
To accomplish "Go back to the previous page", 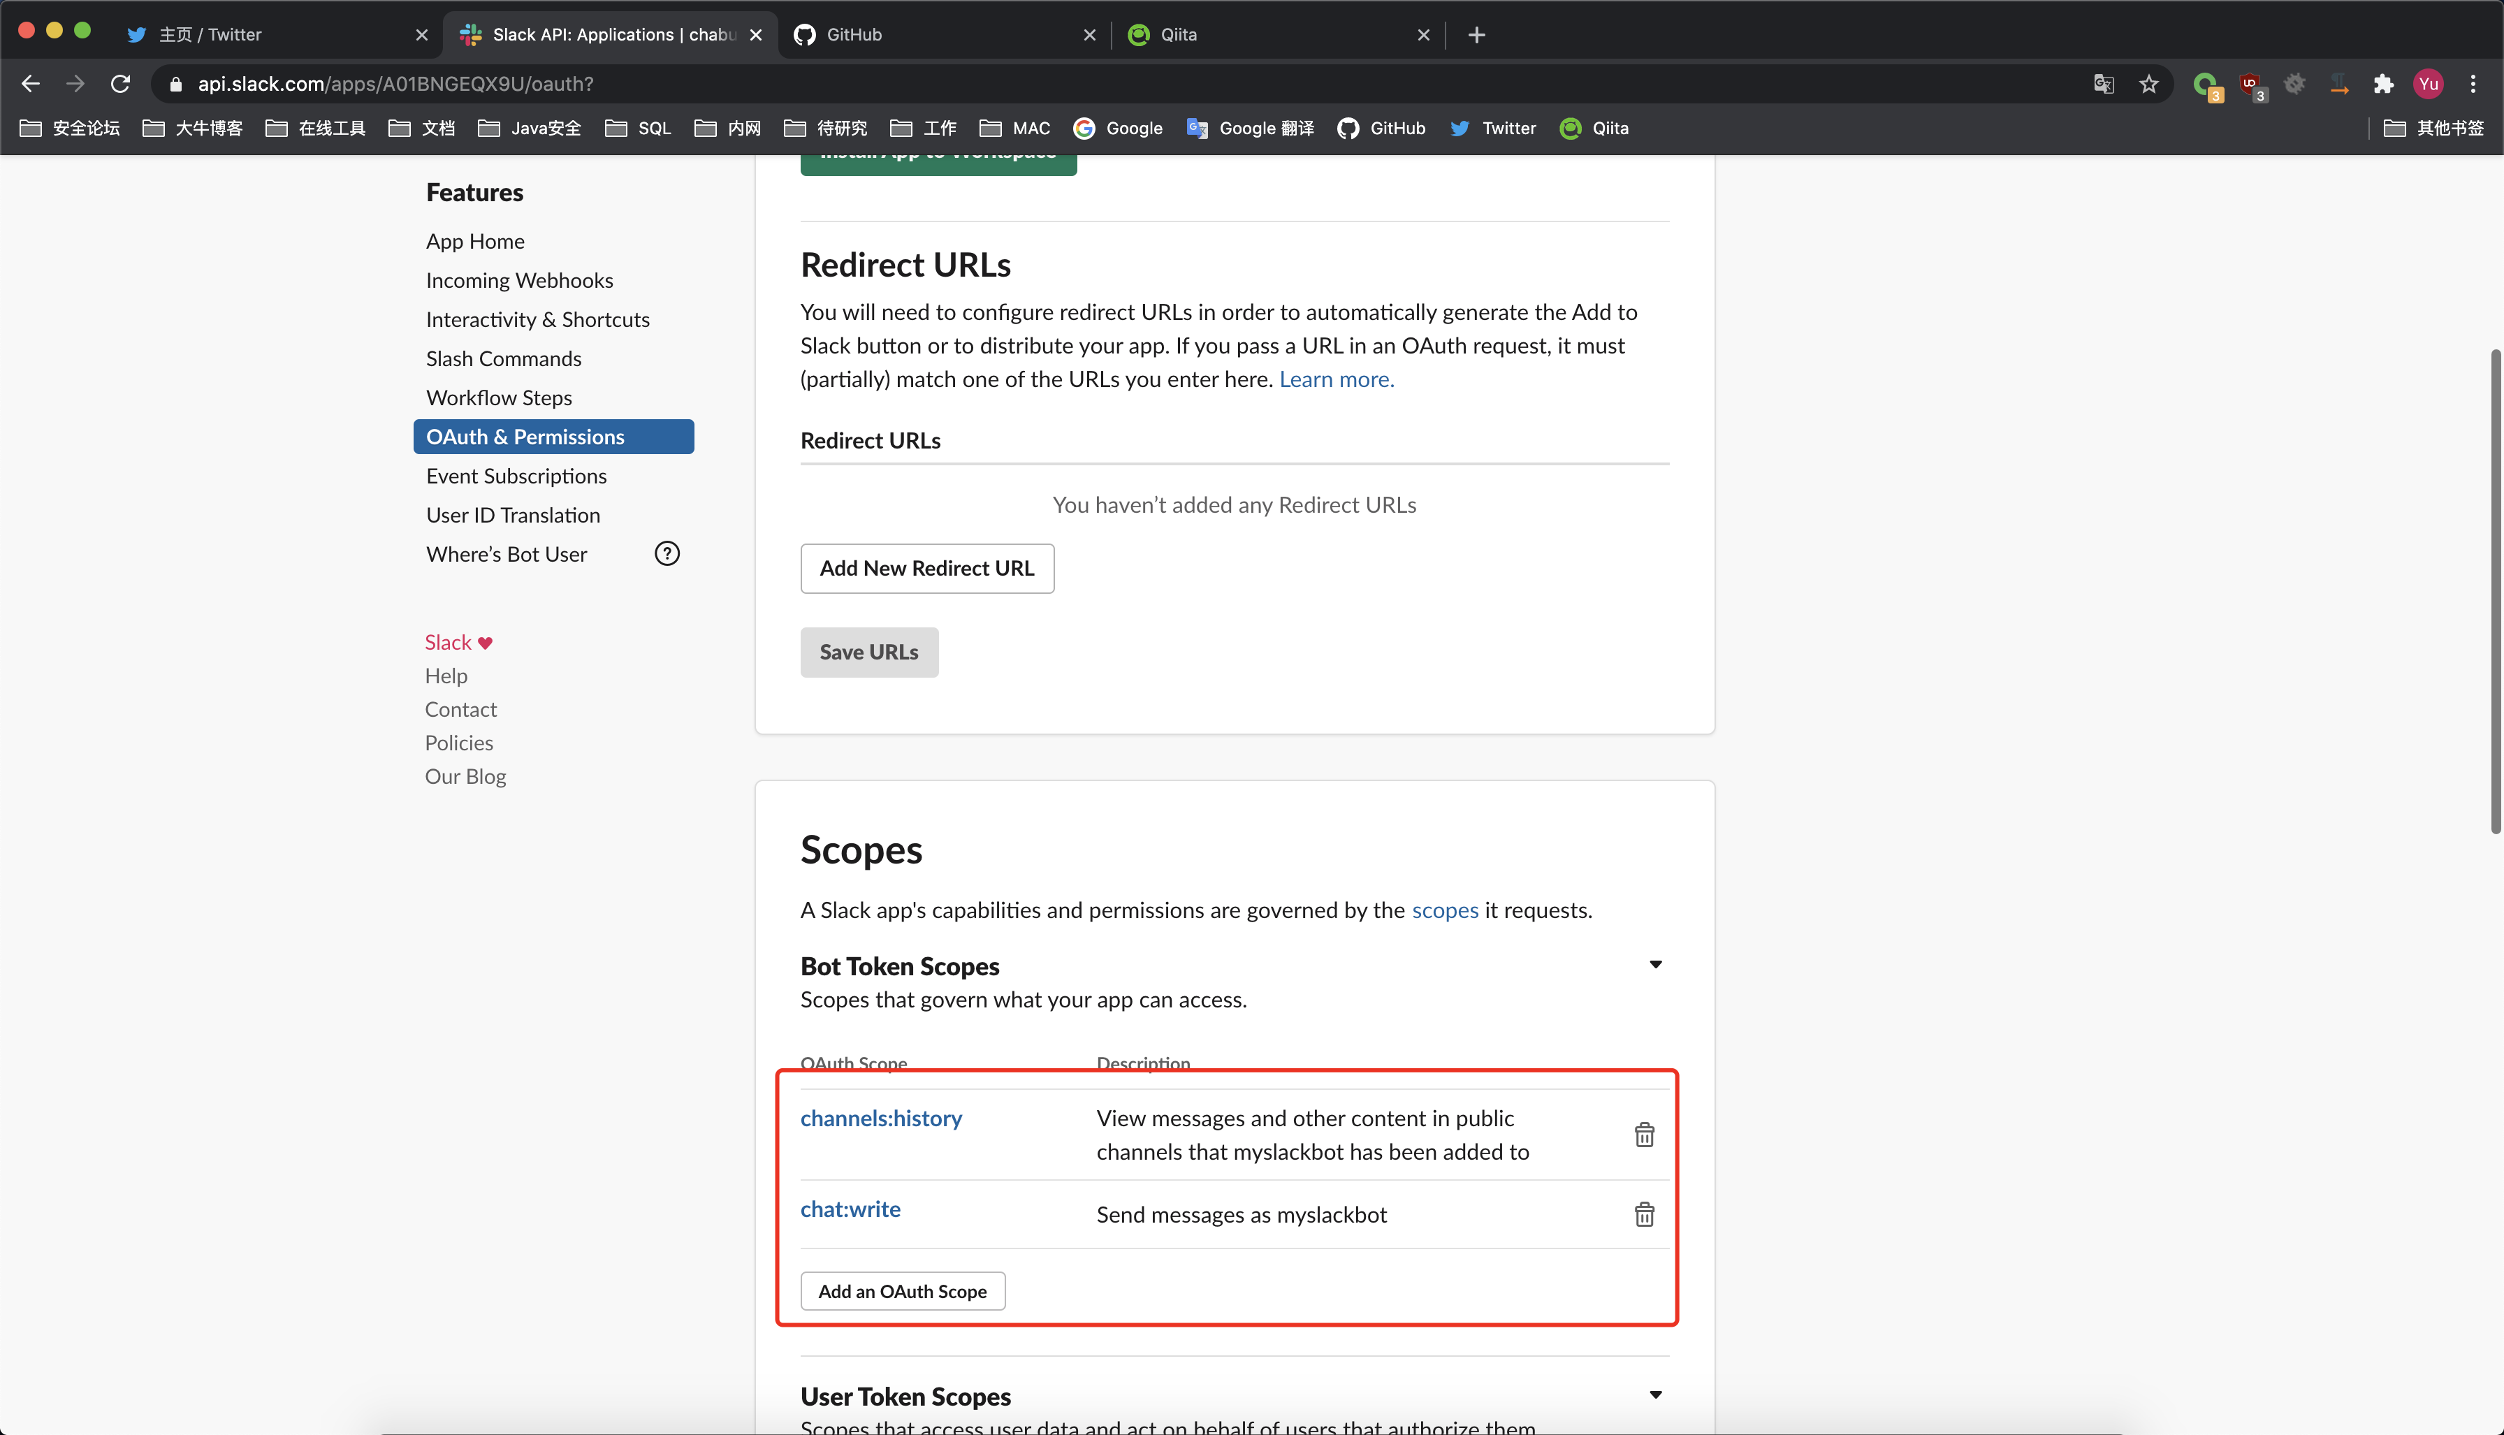I will click(x=31, y=84).
